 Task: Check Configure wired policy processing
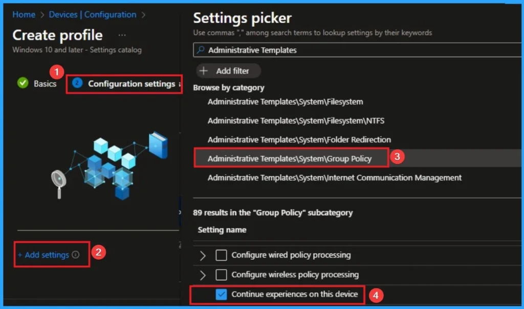pyautogui.click(x=221, y=255)
